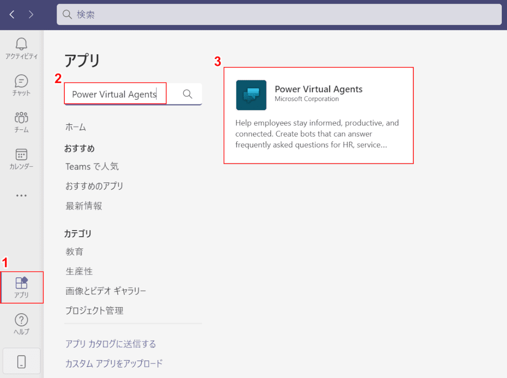Click Microsoft Corporation publisher text
This screenshot has height=378, width=507.
pyautogui.click(x=307, y=99)
